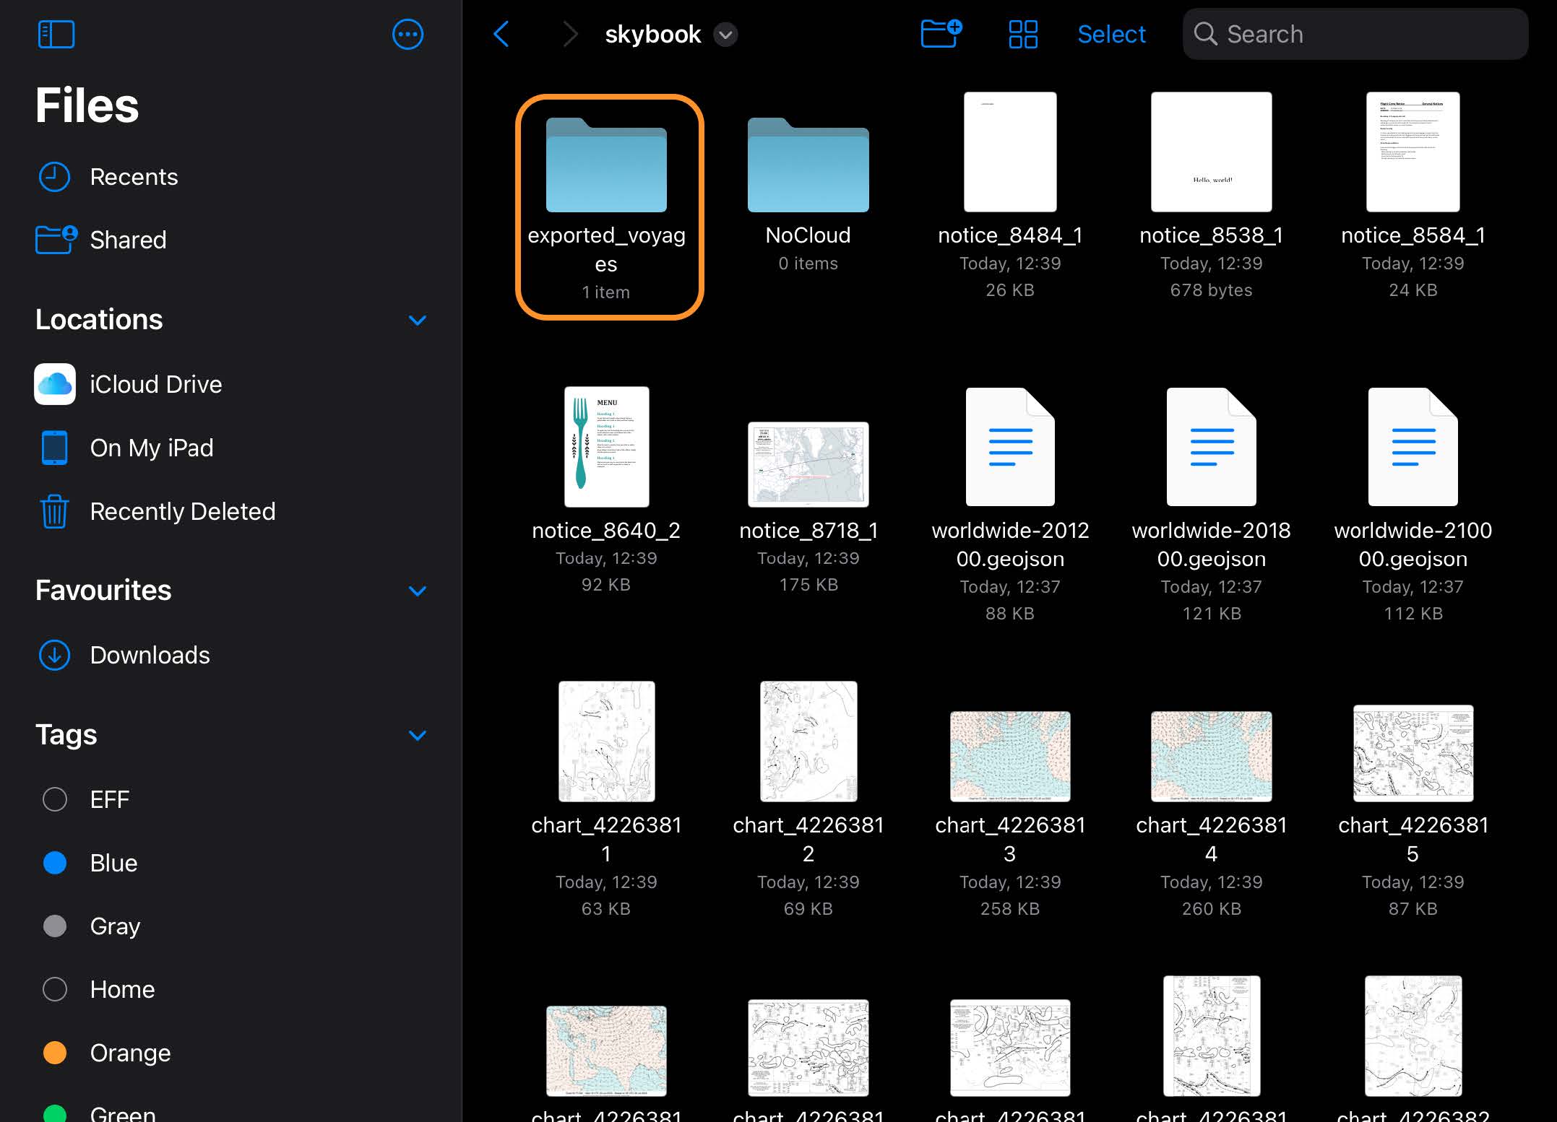Choose the Gray tag dot
This screenshot has height=1122, width=1557.
[55, 926]
